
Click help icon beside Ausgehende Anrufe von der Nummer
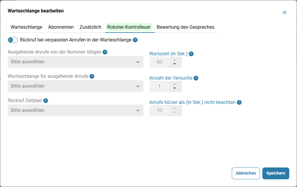pyautogui.click(x=105, y=52)
